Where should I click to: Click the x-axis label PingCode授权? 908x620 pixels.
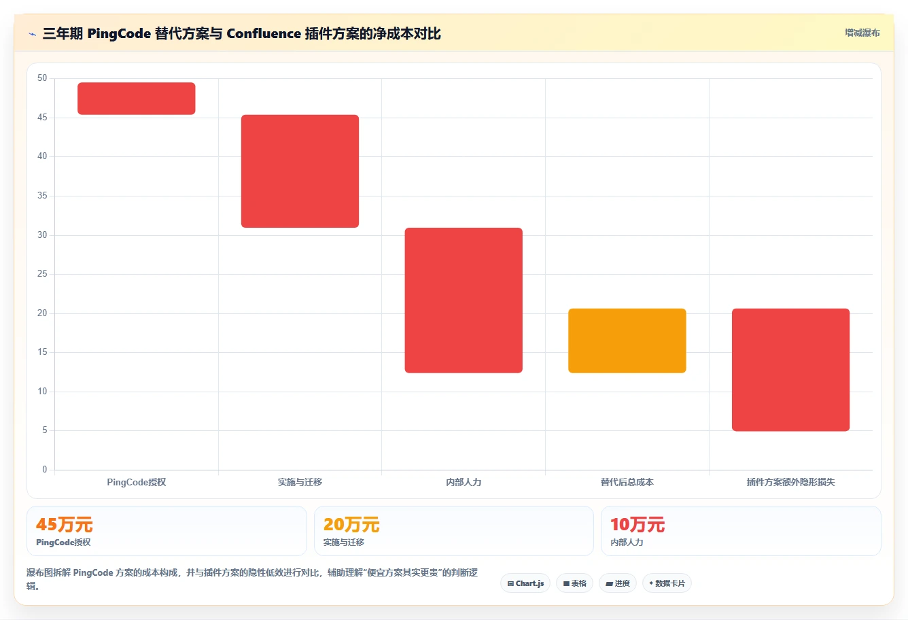(137, 482)
